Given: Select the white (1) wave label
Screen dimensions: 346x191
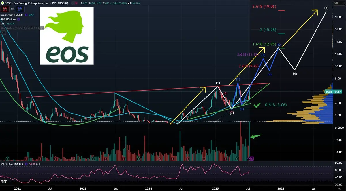Looking at the screenshot, I should pyautogui.click(x=218, y=83).
